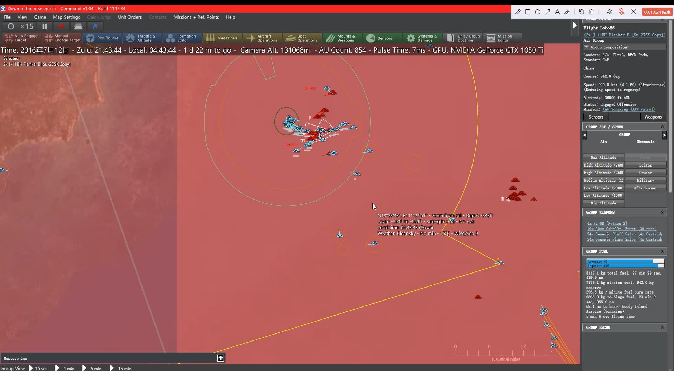This screenshot has height=371, width=674.
Task: Collapse the right panel with arrow
Action: pyautogui.click(x=575, y=25)
